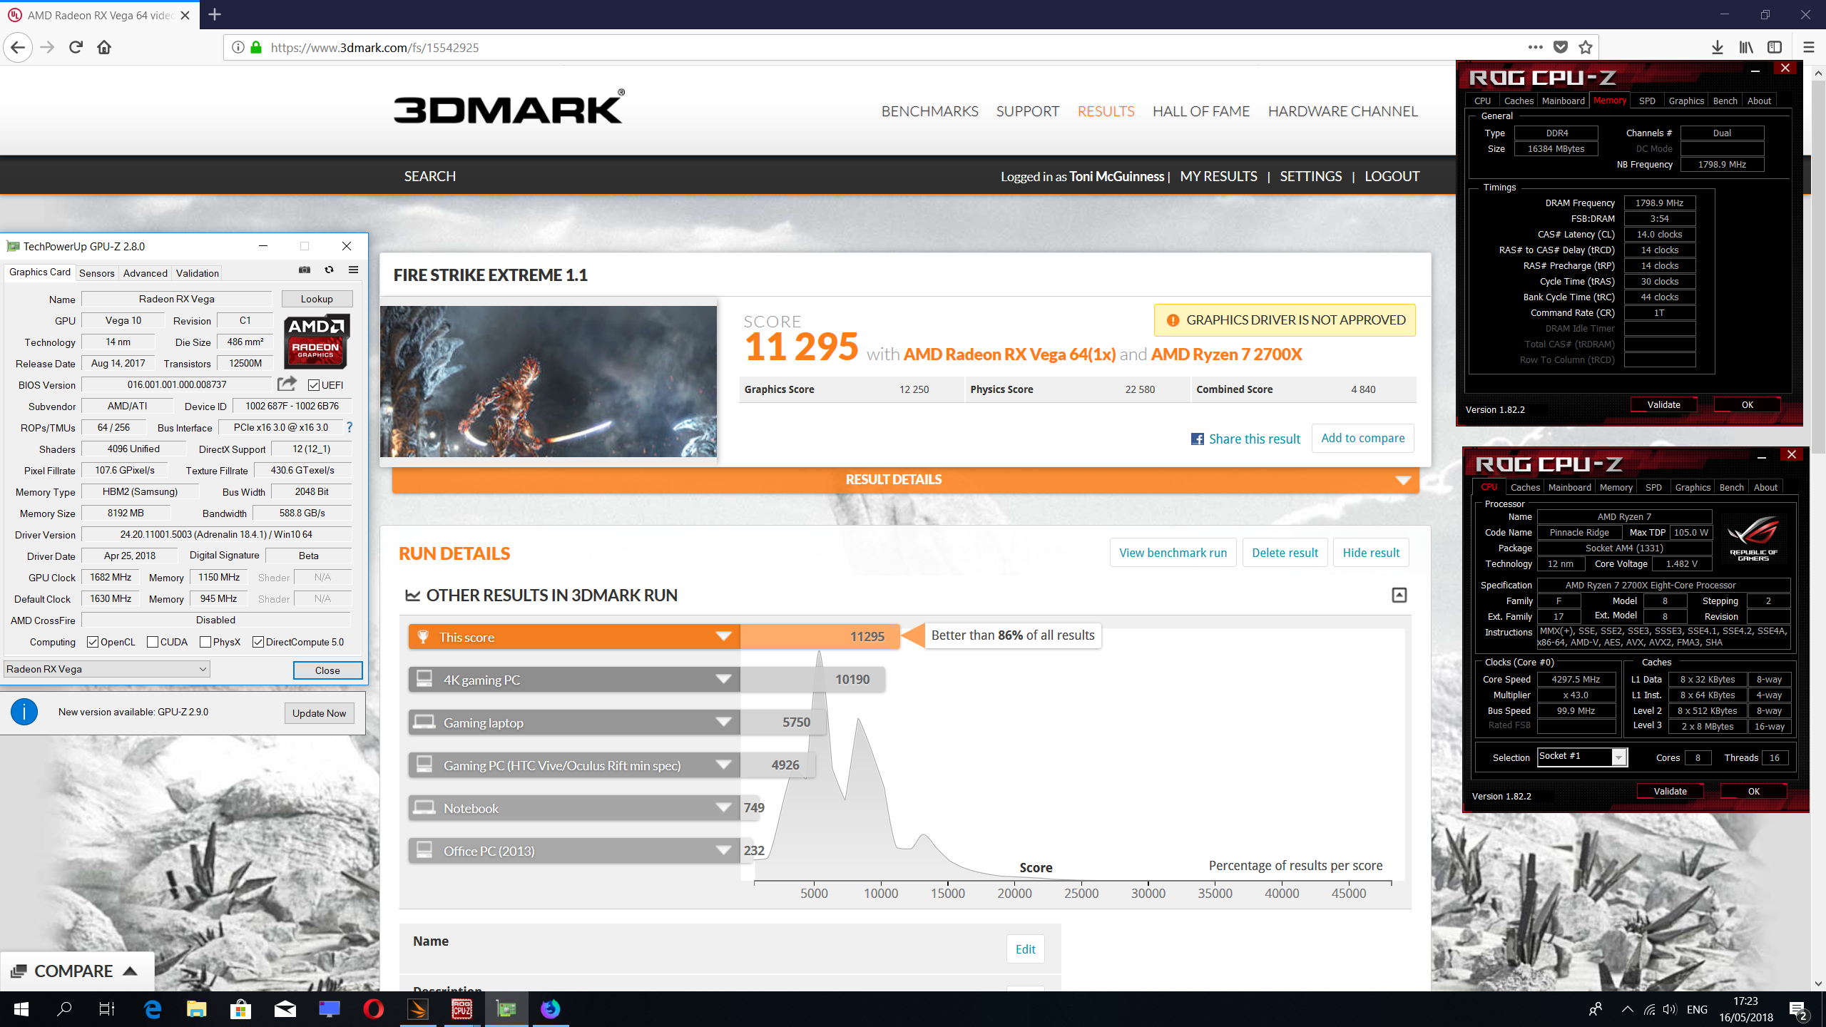This screenshot has width=1826, height=1027.
Task: Click the Edit button next to Name
Action: (x=1025, y=949)
